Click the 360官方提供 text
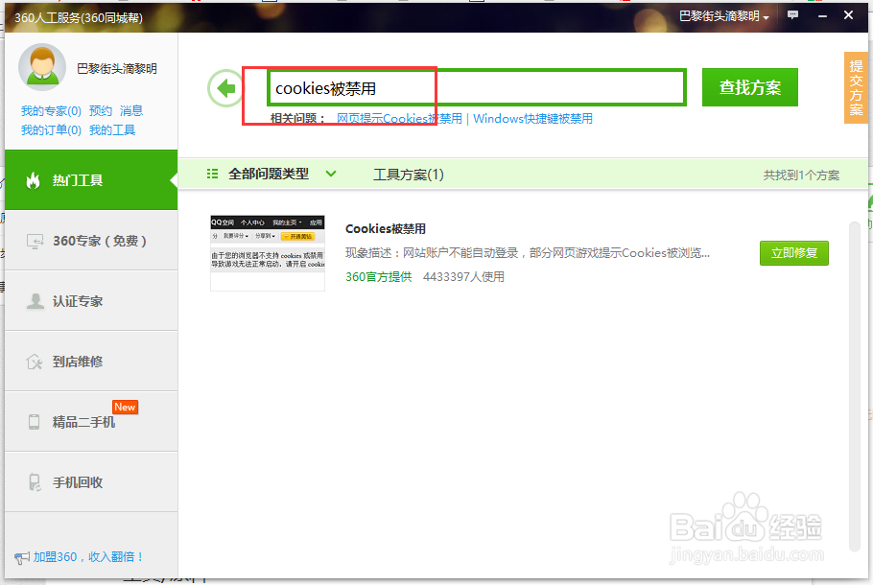Viewport: 873px width, 585px height. click(x=379, y=276)
